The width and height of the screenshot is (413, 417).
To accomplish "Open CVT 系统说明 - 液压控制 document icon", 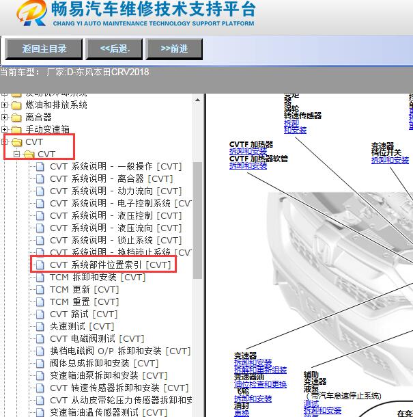I will pyautogui.click(x=40, y=216).
